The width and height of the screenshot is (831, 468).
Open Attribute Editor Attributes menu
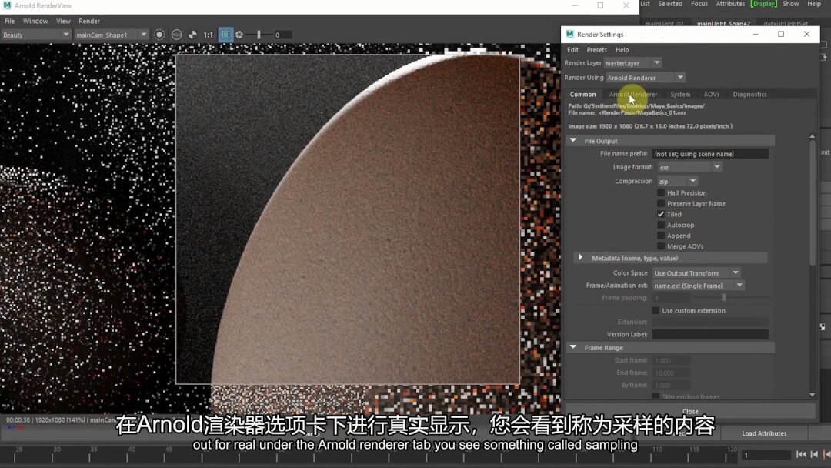point(730,4)
